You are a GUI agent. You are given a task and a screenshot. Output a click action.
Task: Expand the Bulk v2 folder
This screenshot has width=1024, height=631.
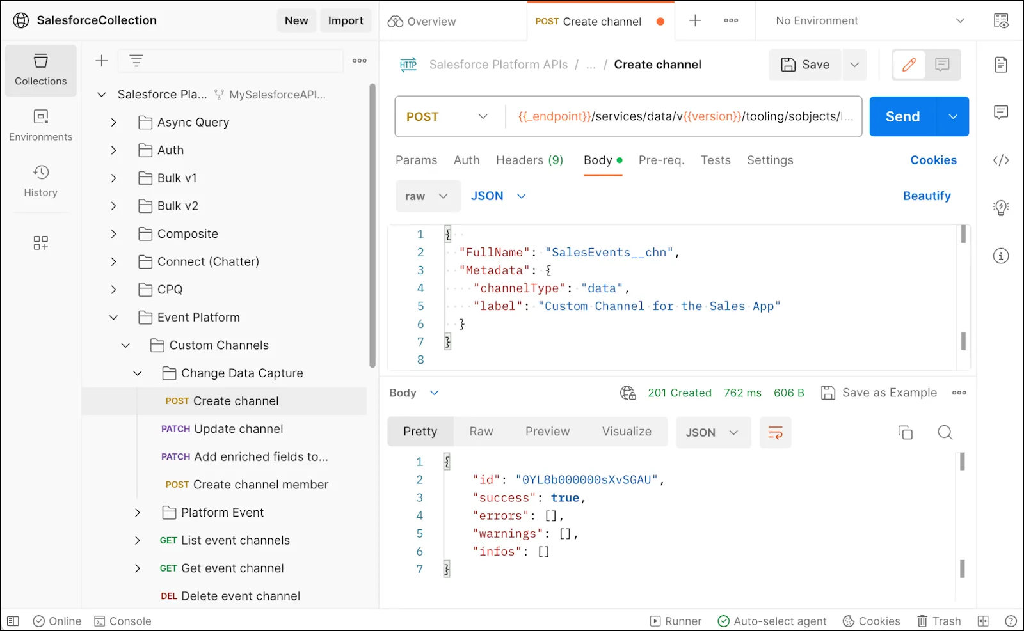(x=113, y=206)
